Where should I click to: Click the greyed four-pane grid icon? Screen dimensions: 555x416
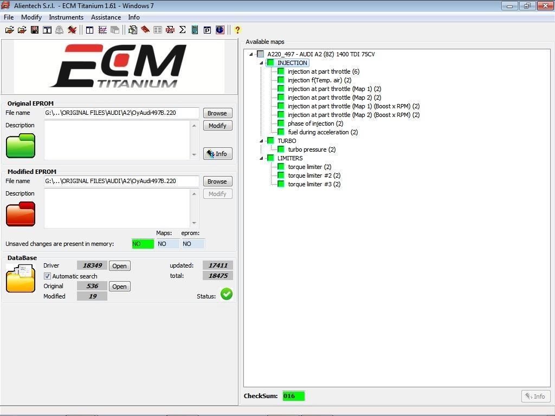tap(158, 30)
